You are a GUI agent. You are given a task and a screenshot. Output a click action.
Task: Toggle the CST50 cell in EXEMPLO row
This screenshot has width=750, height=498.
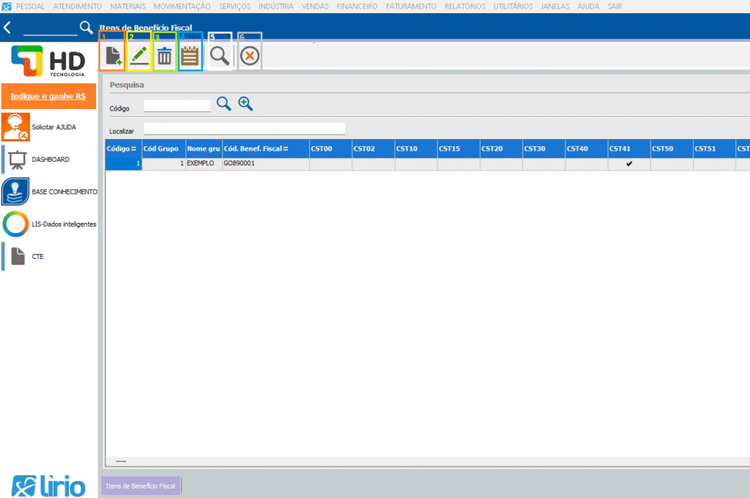pos(672,164)
